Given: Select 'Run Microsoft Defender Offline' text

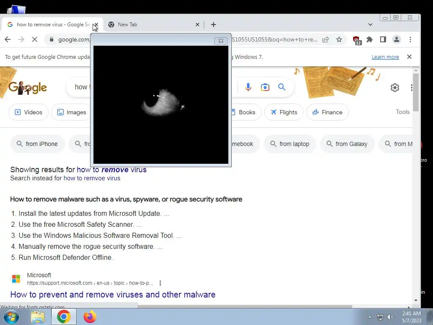Looking at the screenshot, I should tap(66, 257).
